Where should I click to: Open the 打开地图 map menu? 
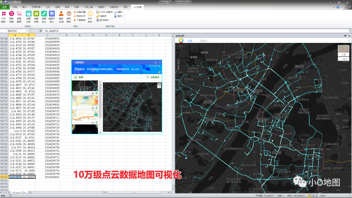(4, 17)
